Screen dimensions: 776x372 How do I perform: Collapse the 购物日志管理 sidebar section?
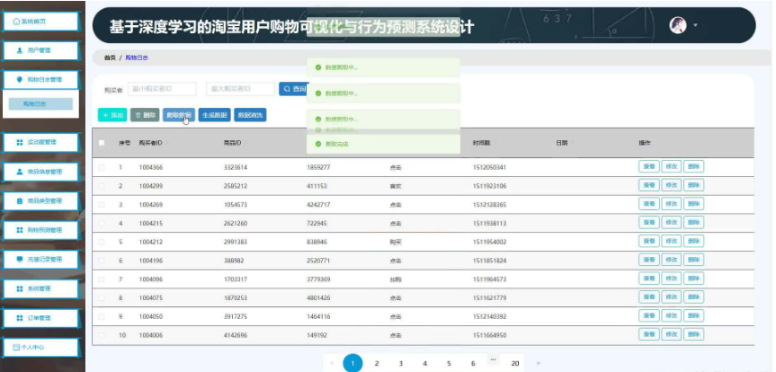(40, 79)
